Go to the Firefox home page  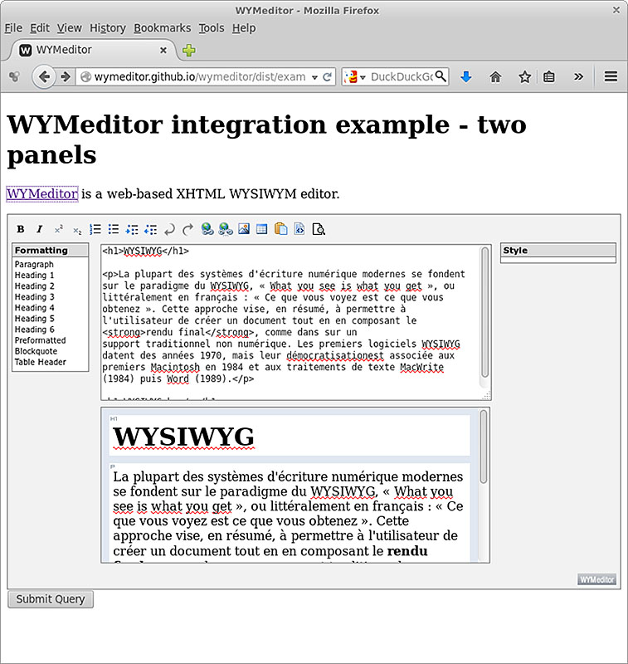[495, 77]
